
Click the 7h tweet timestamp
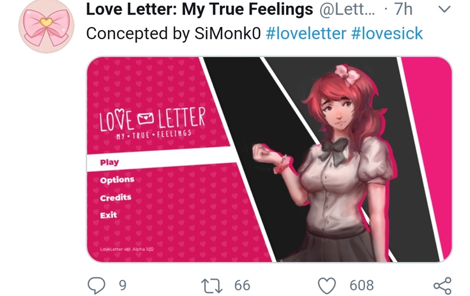[x=403, y=9]
